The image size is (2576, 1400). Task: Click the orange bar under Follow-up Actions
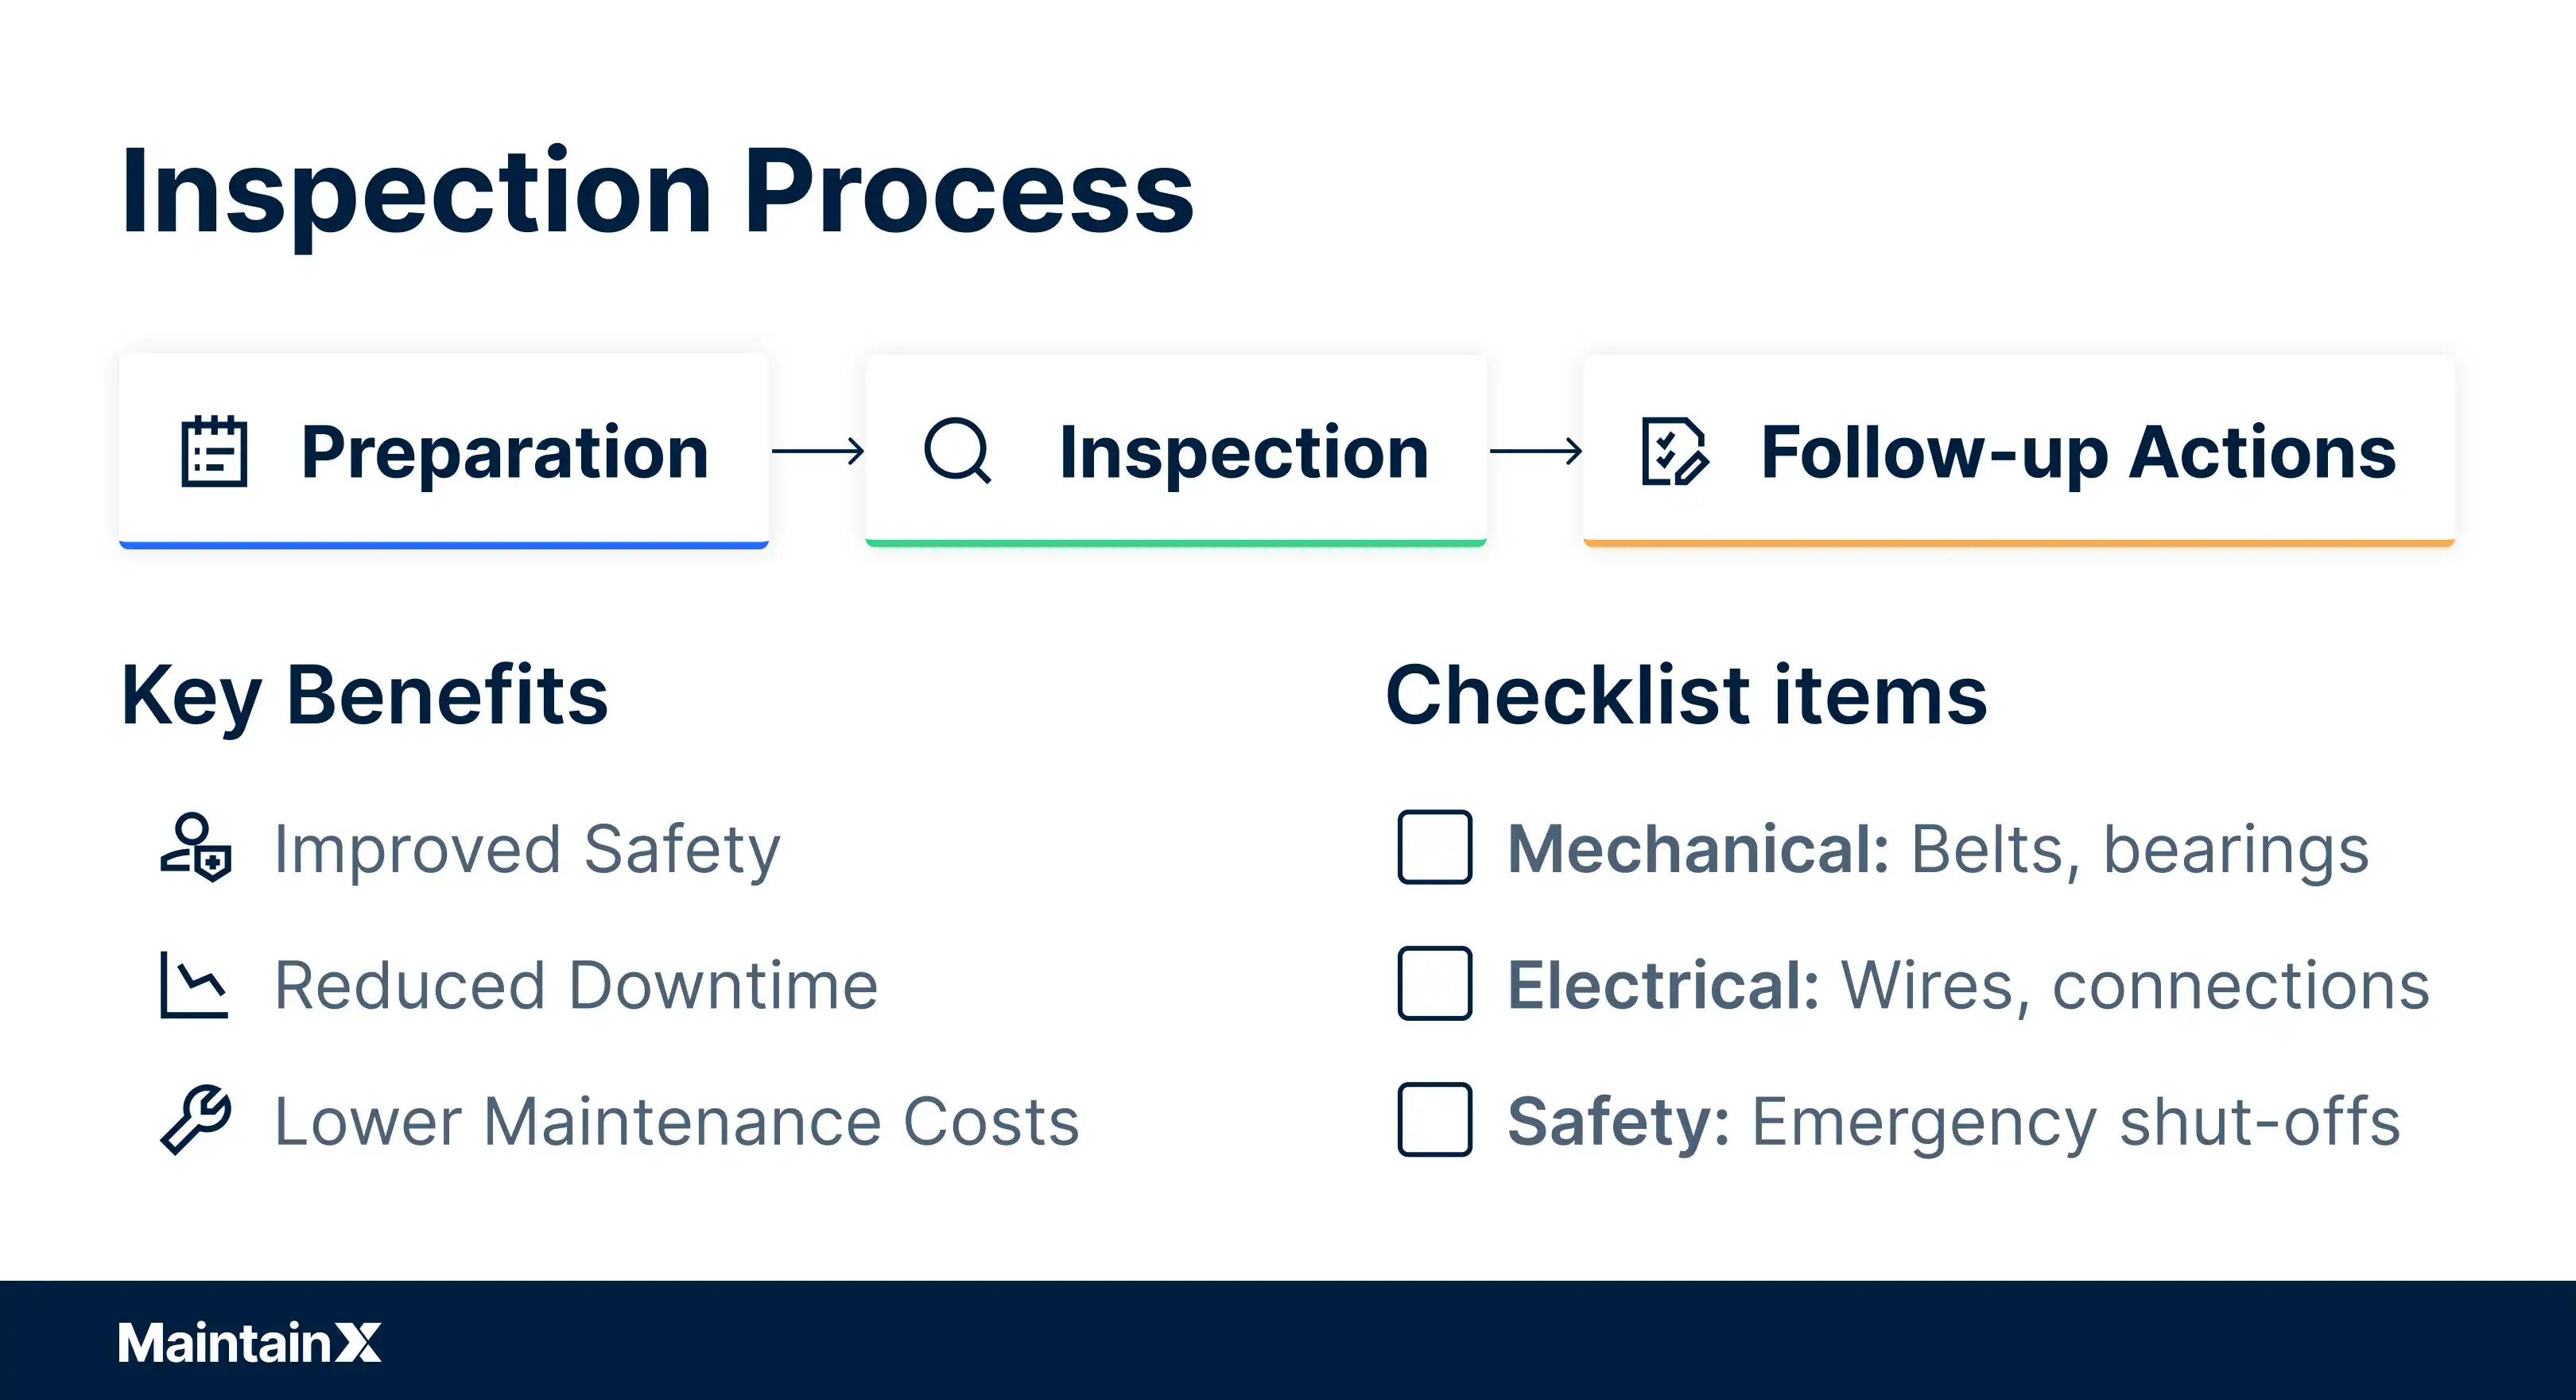click(x=2019, y=543)
